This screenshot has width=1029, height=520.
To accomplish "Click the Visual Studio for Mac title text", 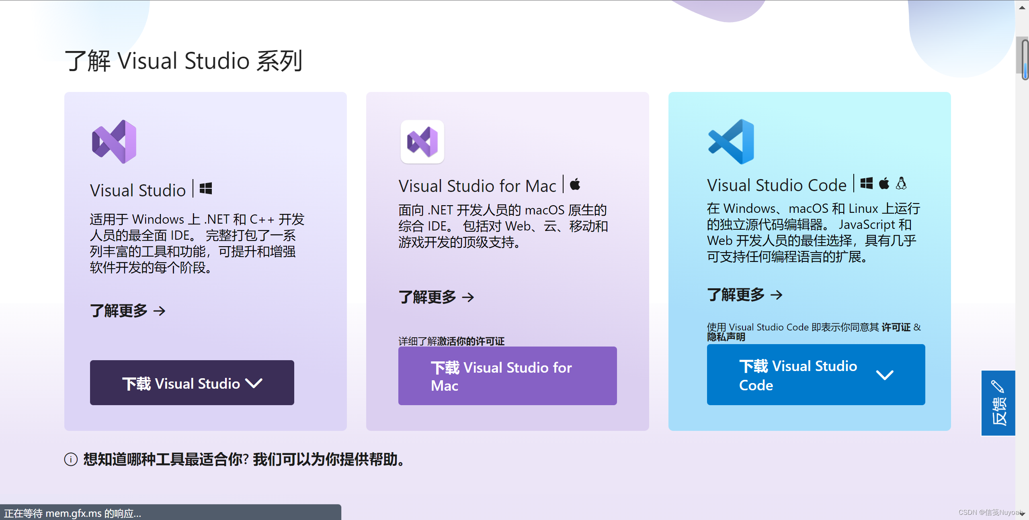I will click(x=477, y=186).
